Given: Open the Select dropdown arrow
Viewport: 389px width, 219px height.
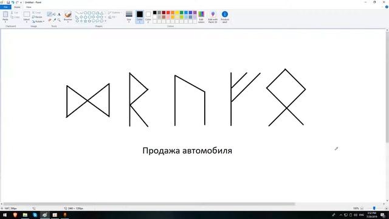Looking at the screenshot, I should tap(27, 22).
